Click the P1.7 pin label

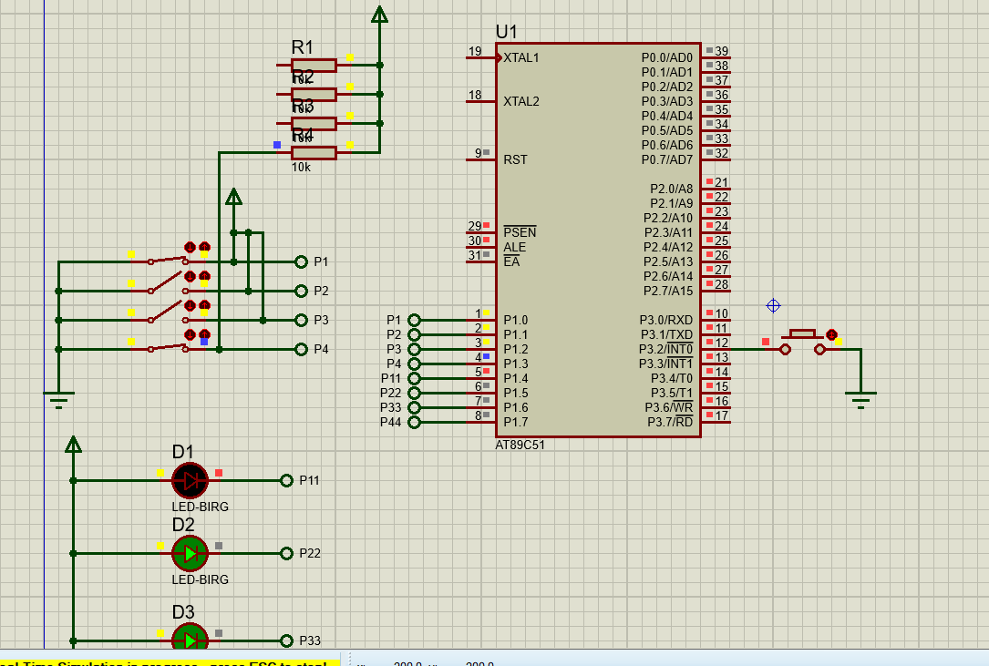[x=515, y=423]
